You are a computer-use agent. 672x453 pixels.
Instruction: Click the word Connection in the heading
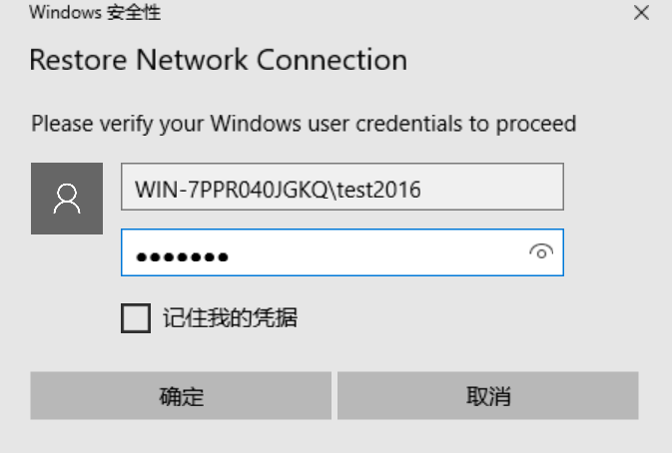point(333,60)
